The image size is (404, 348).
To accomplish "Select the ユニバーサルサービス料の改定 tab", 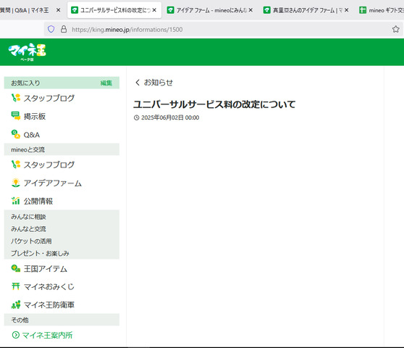I will (114, 10).
